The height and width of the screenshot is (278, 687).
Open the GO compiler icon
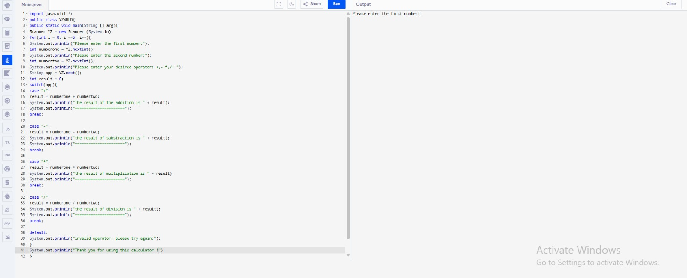[x=7, y=155]
